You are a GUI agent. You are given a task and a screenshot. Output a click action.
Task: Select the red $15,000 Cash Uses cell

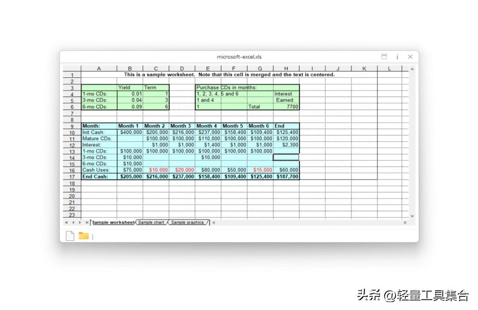pyautogui.click(x=260, y=170)
